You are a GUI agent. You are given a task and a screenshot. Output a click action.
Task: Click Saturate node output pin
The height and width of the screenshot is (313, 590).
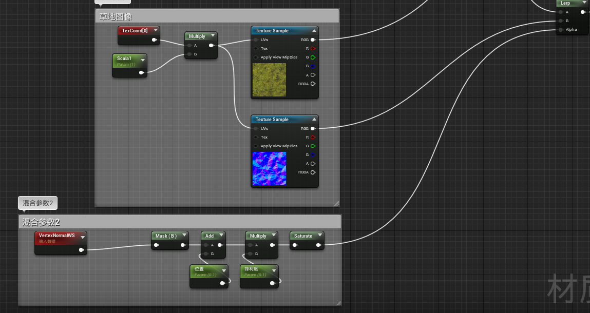[x=319, y=245]
